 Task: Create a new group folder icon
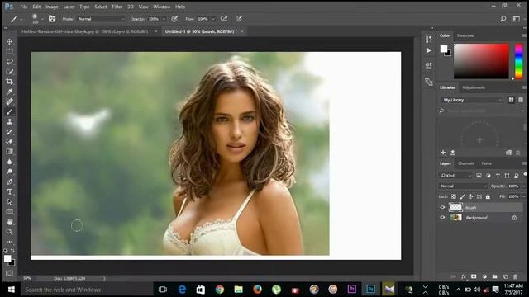[x=494, y=276]
